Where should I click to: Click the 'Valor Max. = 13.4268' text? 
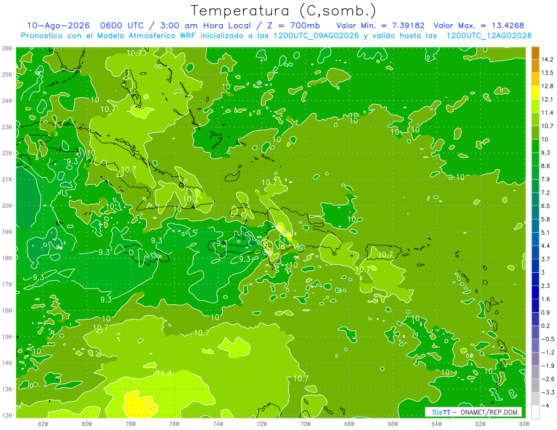coord(479,26)
